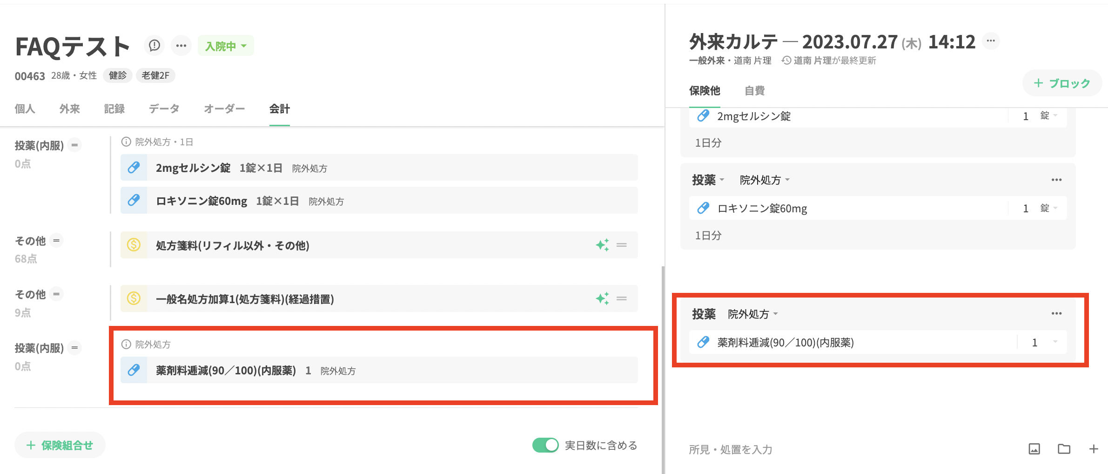Toggle 実日数に含める switch
The height and width of the screenshot is (474, 1108).
(x=545, y=445)
